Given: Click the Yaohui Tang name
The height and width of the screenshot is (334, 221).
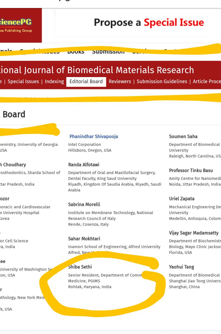Looking at the screenshot, I should coord(181,267).
